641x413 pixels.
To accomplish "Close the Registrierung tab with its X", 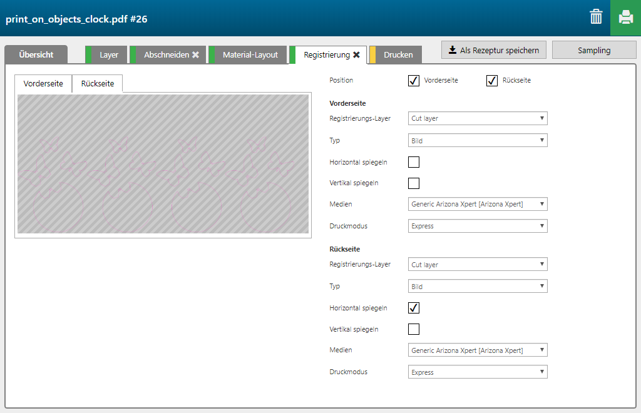I will pyautogui.click(x=356, y=55).
